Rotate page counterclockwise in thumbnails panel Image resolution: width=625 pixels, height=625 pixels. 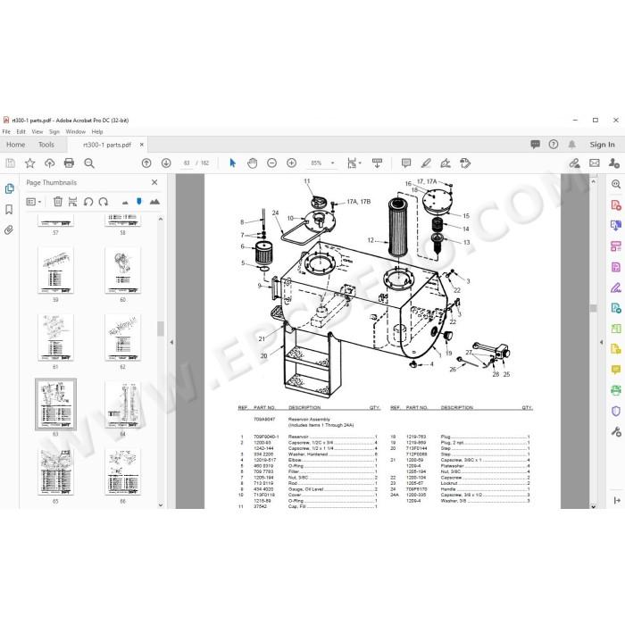tap(88, 202)
